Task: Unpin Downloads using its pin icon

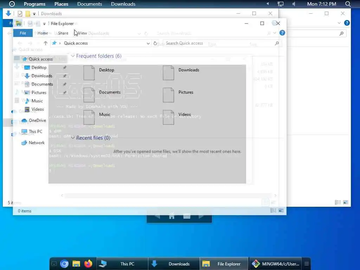Action: (x=65, y=76)
